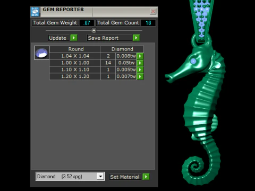Screen dimensions: 255x191
Task: Select the round gem thumbnail
Action: tap(41, 53)
